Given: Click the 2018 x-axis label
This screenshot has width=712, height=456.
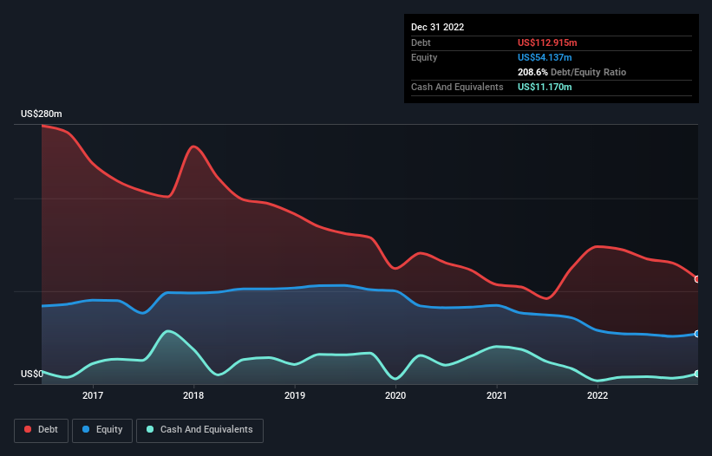Looking at the screenshot, I should (193, 395).
